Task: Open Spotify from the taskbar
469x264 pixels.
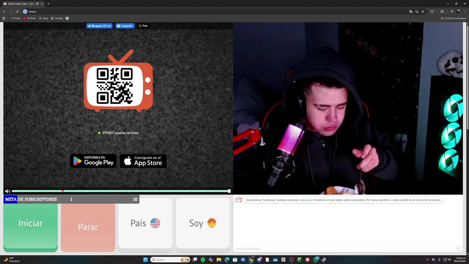Action: (x=203, y=260)
